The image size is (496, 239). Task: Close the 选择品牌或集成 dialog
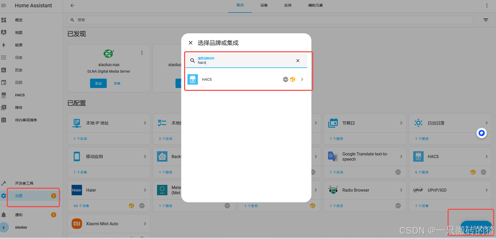tap(191, 43)
